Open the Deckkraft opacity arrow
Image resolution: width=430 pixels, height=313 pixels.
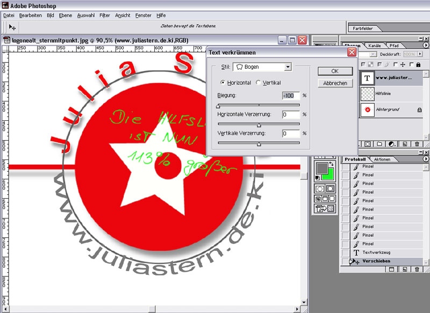point(419,55)
